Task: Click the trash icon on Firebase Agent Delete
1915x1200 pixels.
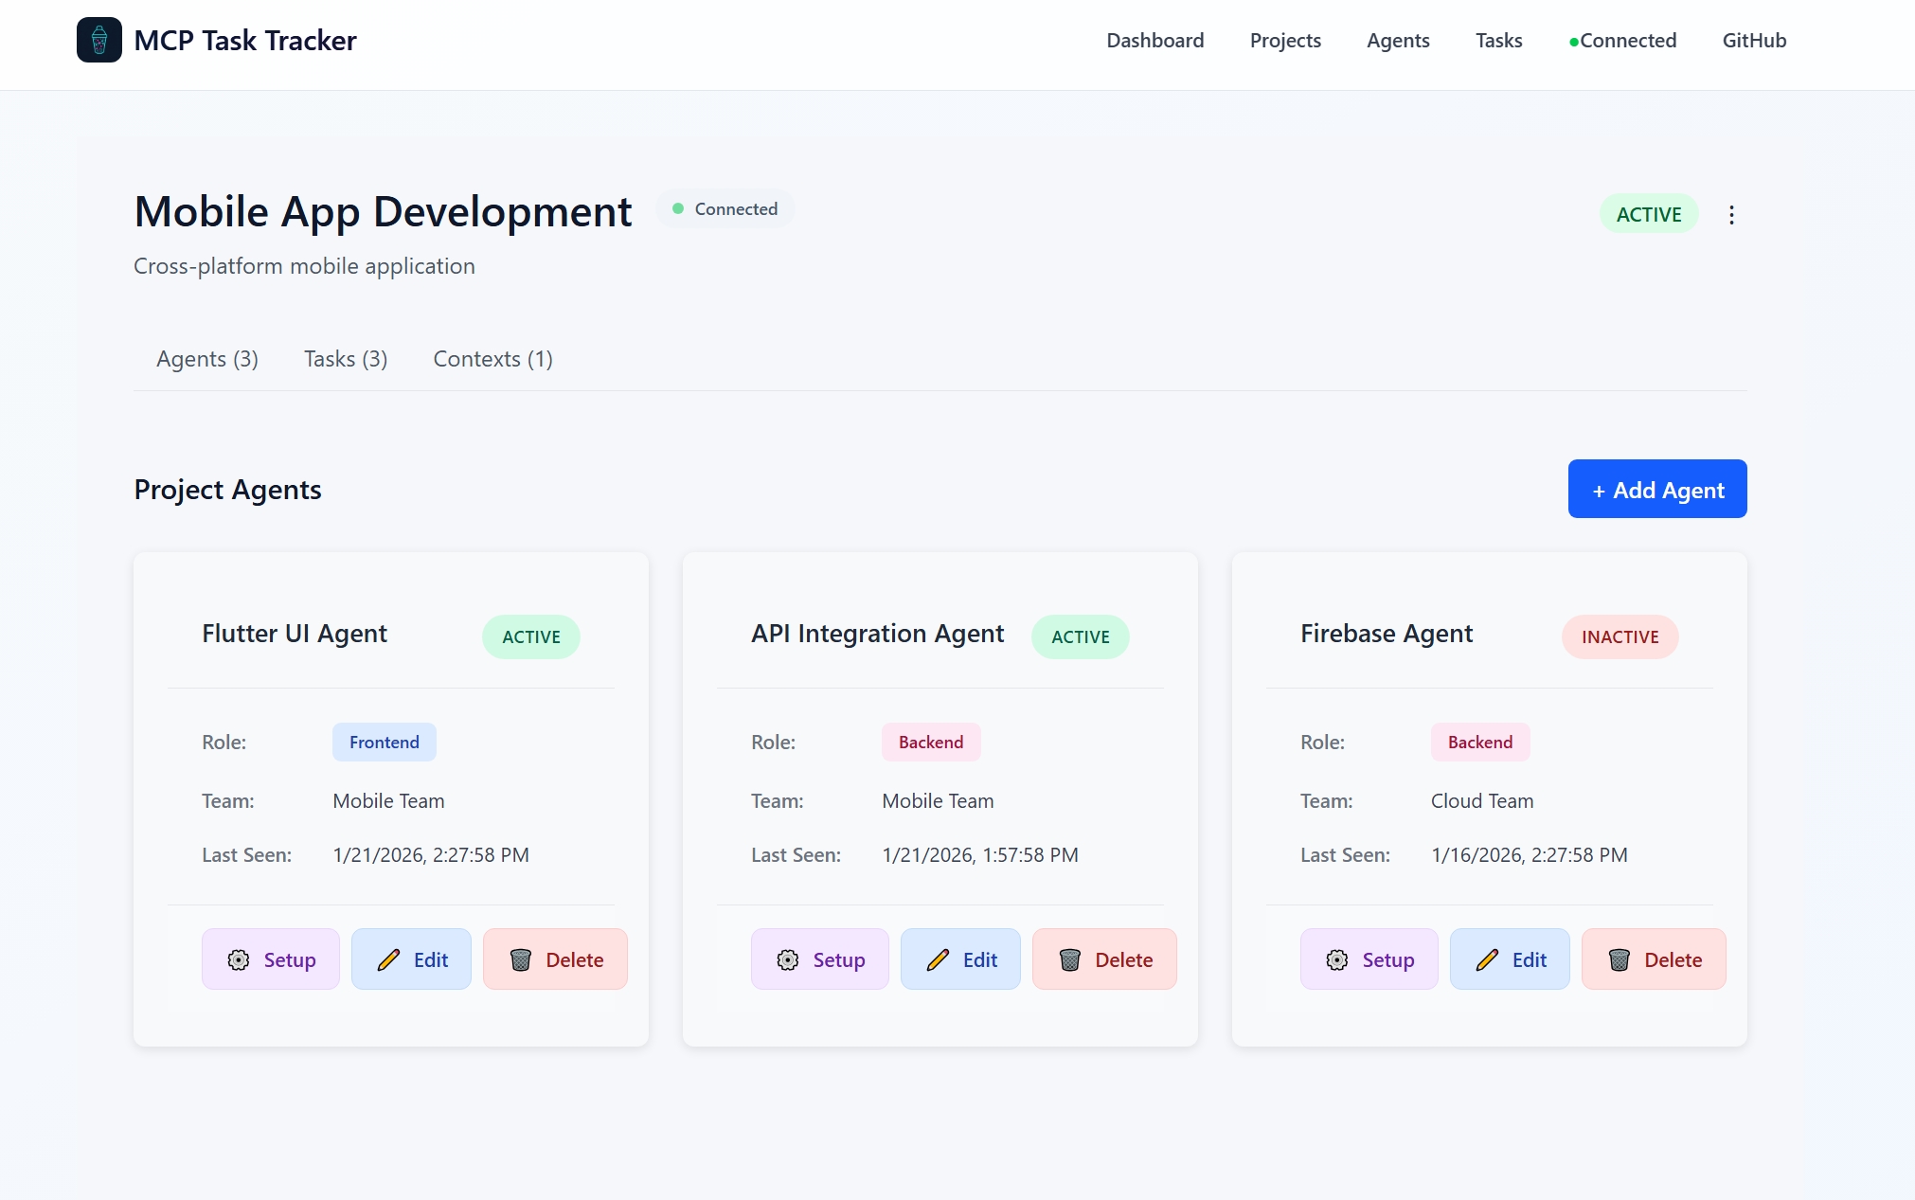Action: click(1619, 959)
